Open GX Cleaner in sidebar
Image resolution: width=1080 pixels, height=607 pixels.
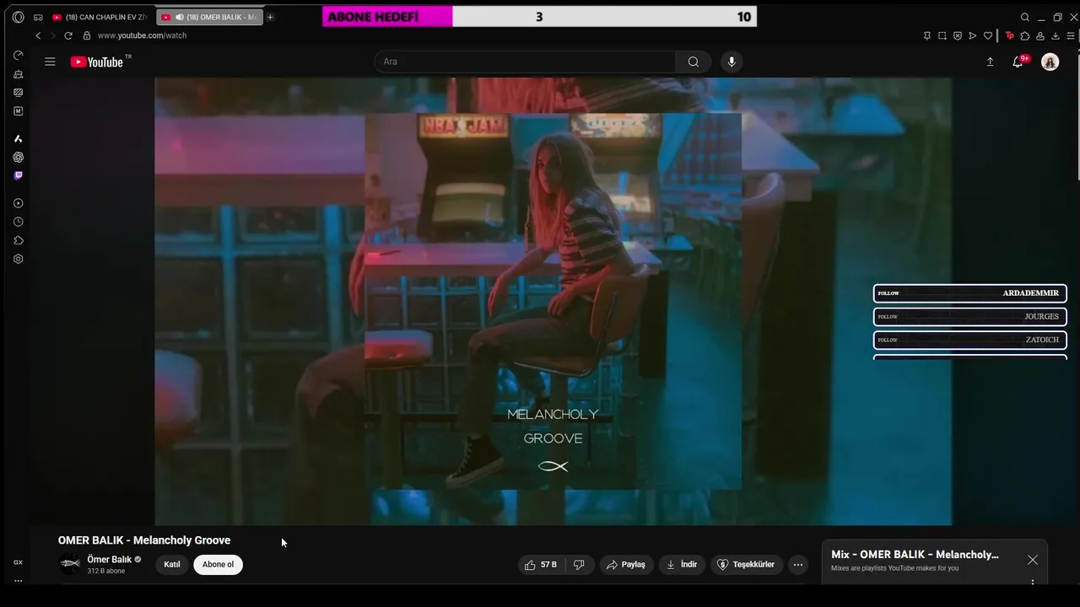[x=18, y=74]
